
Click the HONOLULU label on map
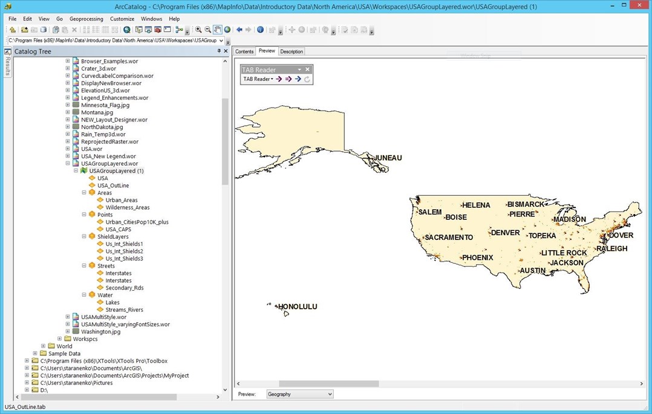298,307
